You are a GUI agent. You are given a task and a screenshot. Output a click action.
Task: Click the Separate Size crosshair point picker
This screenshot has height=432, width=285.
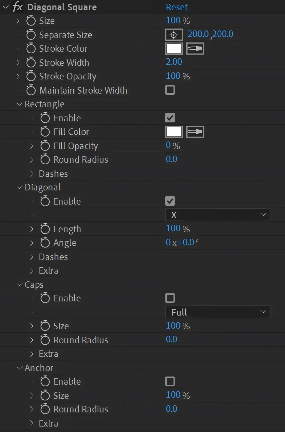click(174, 35)
